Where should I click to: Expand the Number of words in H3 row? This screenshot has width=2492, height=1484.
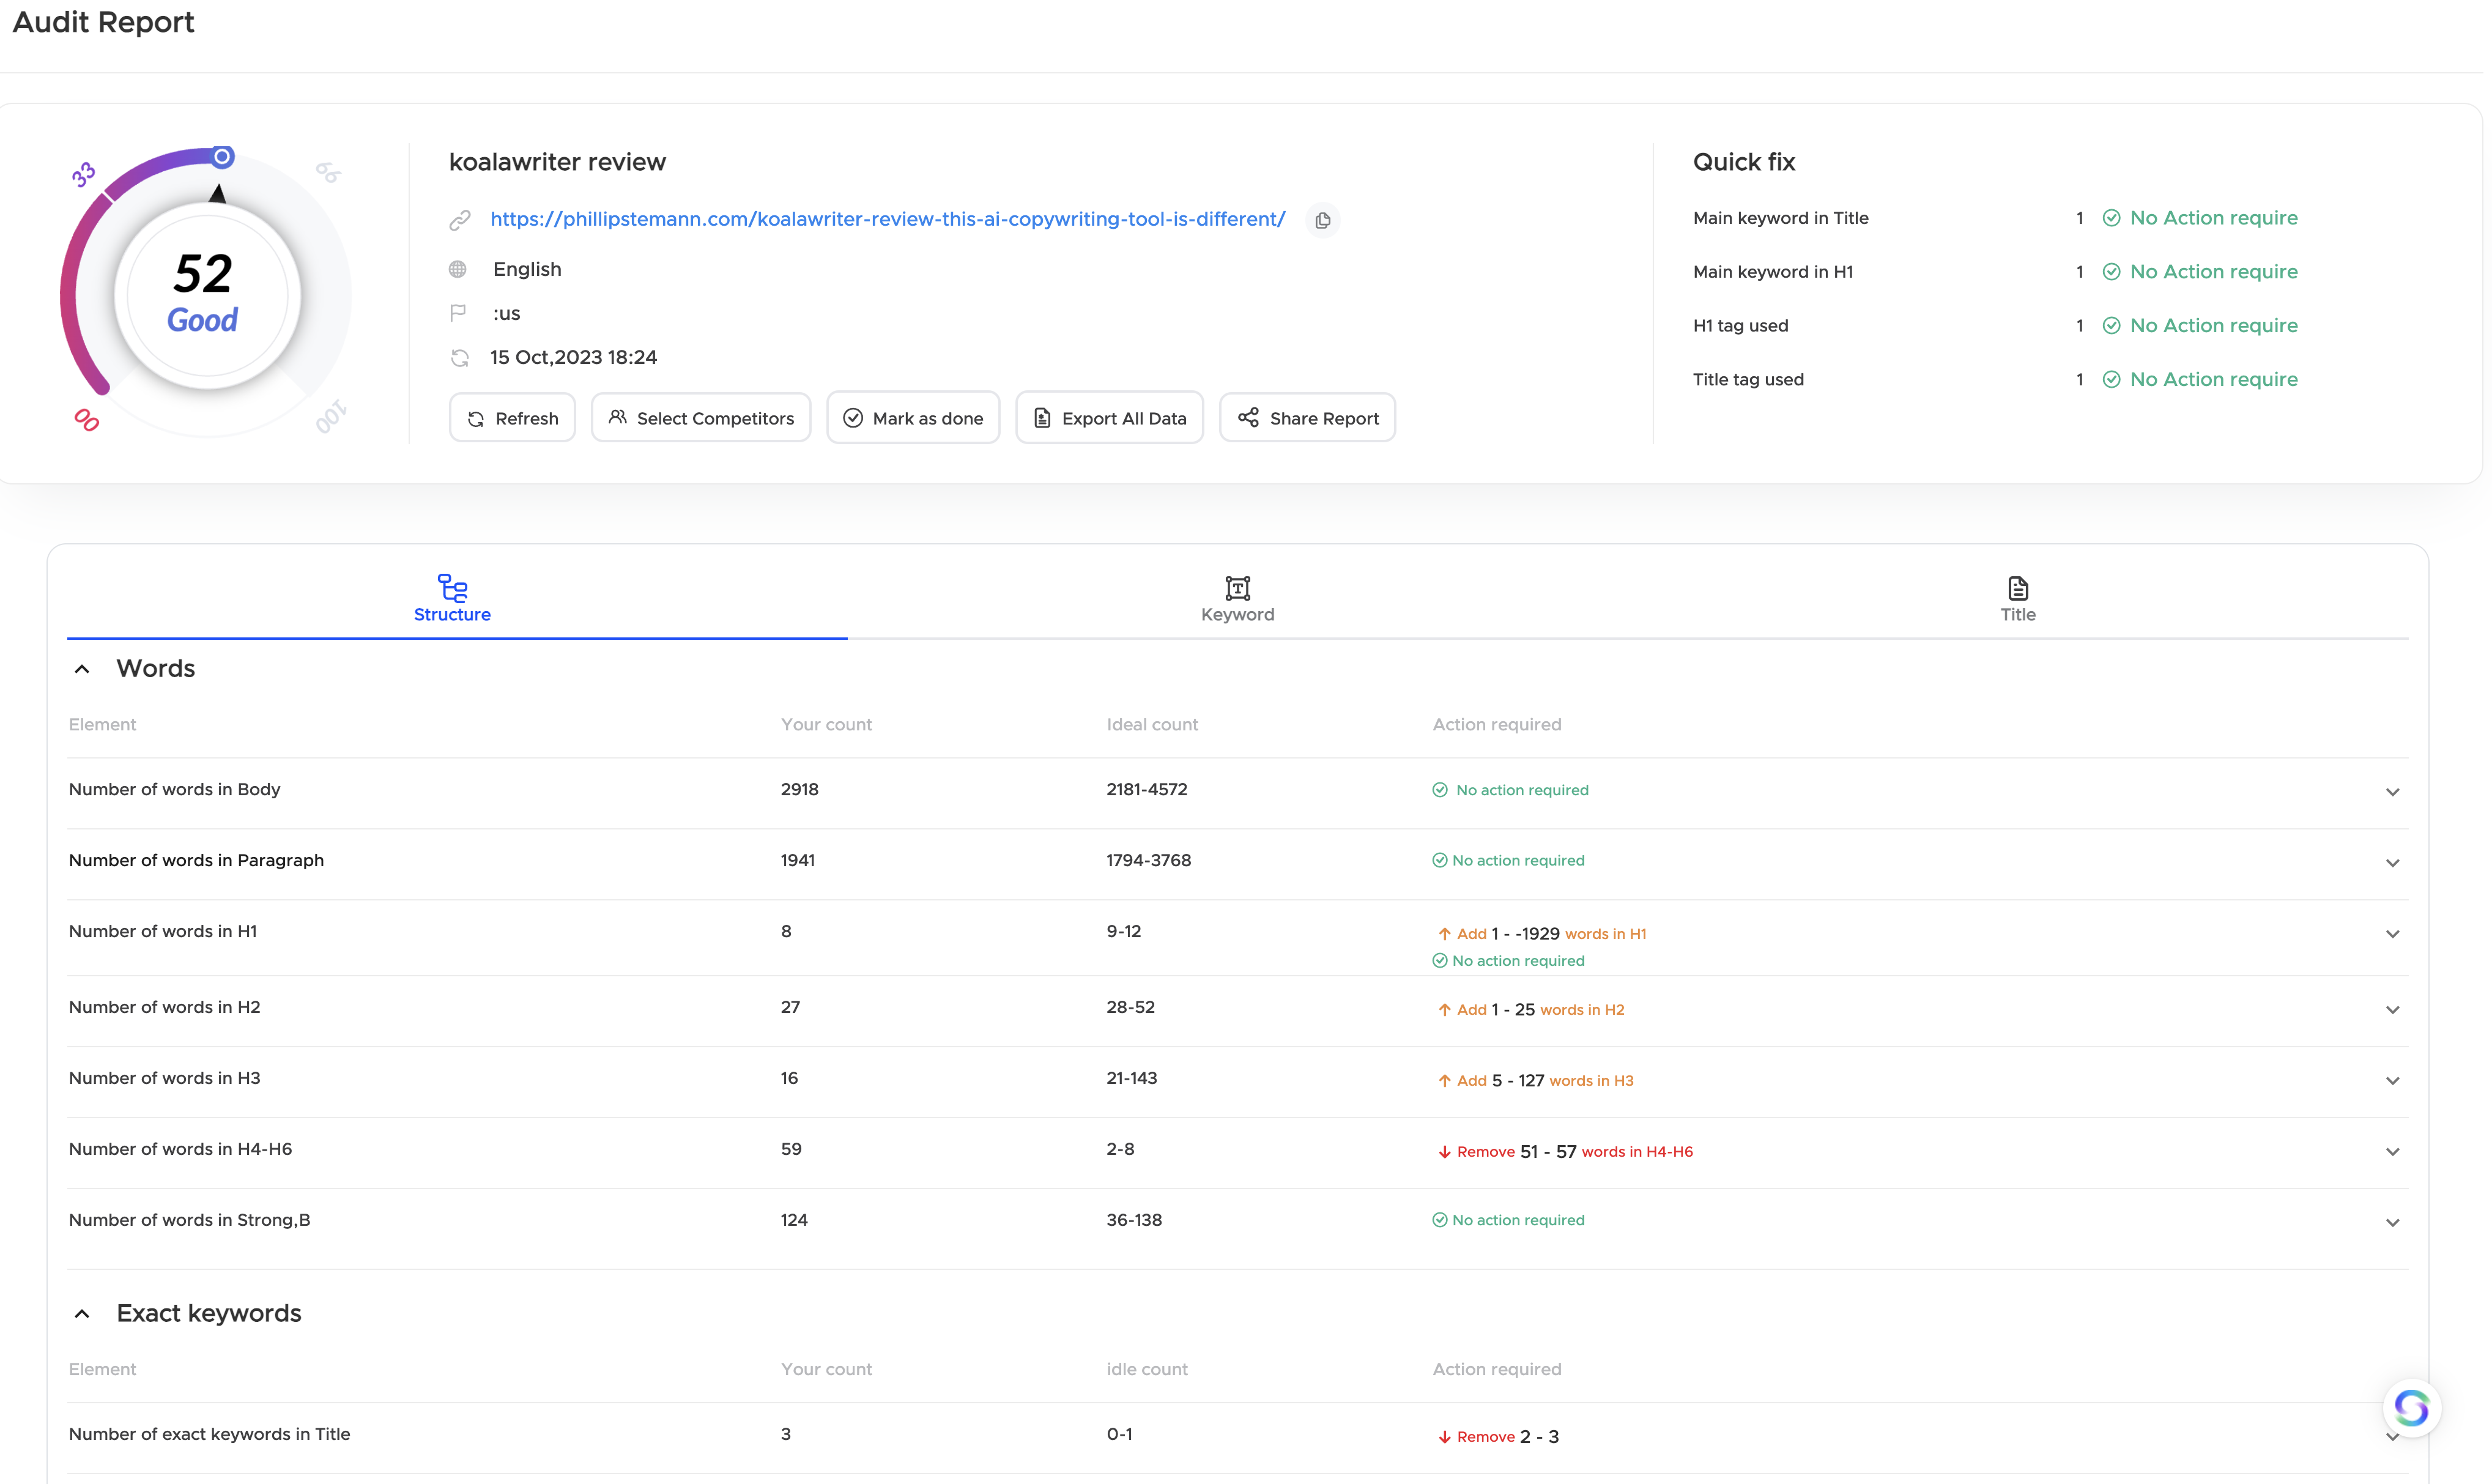[2392, 1081]
